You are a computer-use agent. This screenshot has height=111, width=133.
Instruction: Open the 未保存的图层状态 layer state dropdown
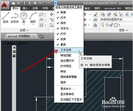pyautogui.click(x=116, y=20)
